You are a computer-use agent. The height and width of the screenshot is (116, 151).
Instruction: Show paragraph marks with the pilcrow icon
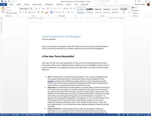tap(74, 9)
